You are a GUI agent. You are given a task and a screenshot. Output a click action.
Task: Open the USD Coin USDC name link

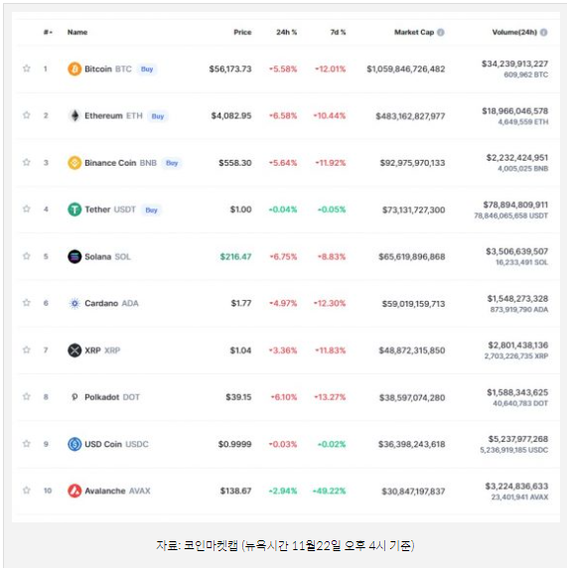click(116, 444)
